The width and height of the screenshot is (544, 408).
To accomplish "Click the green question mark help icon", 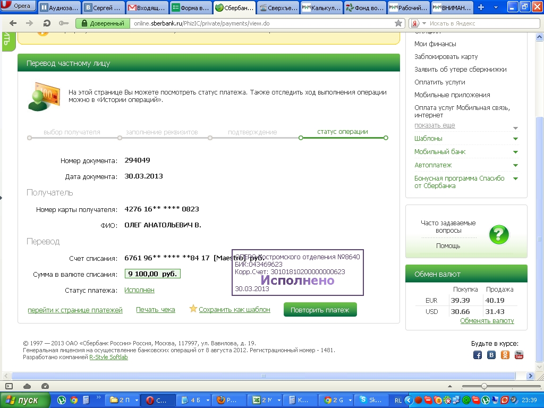I will 499,234.
